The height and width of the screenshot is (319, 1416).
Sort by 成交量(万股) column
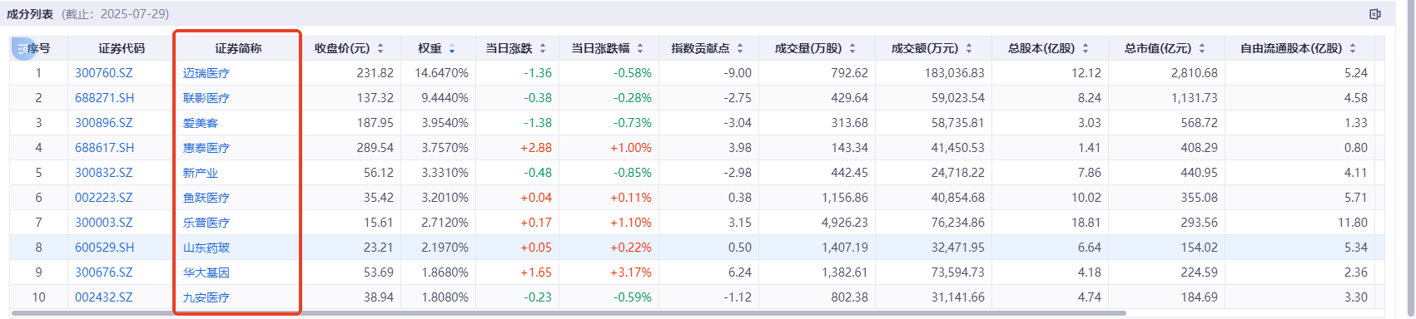852,48
